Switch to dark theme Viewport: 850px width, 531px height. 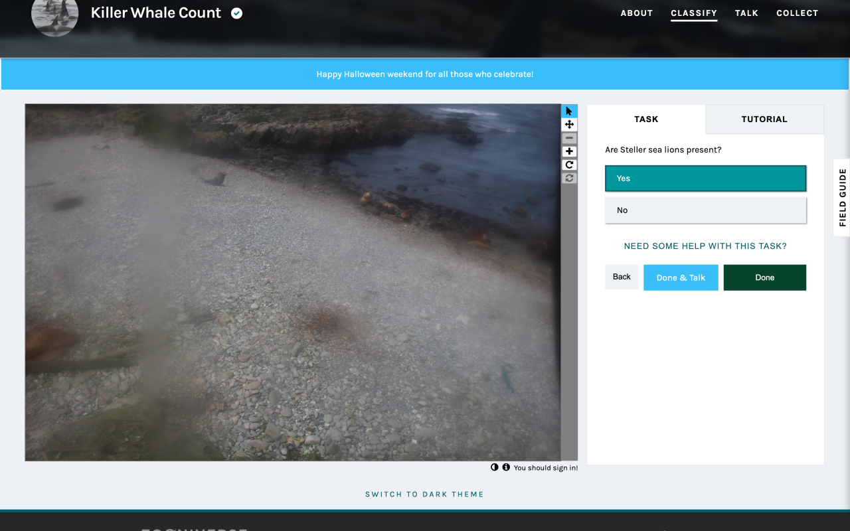424,494
